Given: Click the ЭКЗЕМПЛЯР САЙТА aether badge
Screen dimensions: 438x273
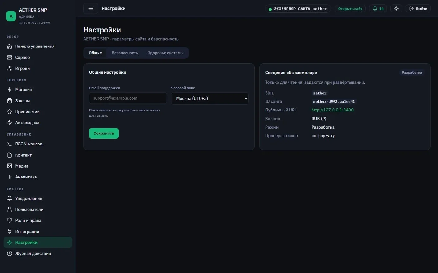Looking at the screenshot, I should pyautogui.click(x=298, y=9).
